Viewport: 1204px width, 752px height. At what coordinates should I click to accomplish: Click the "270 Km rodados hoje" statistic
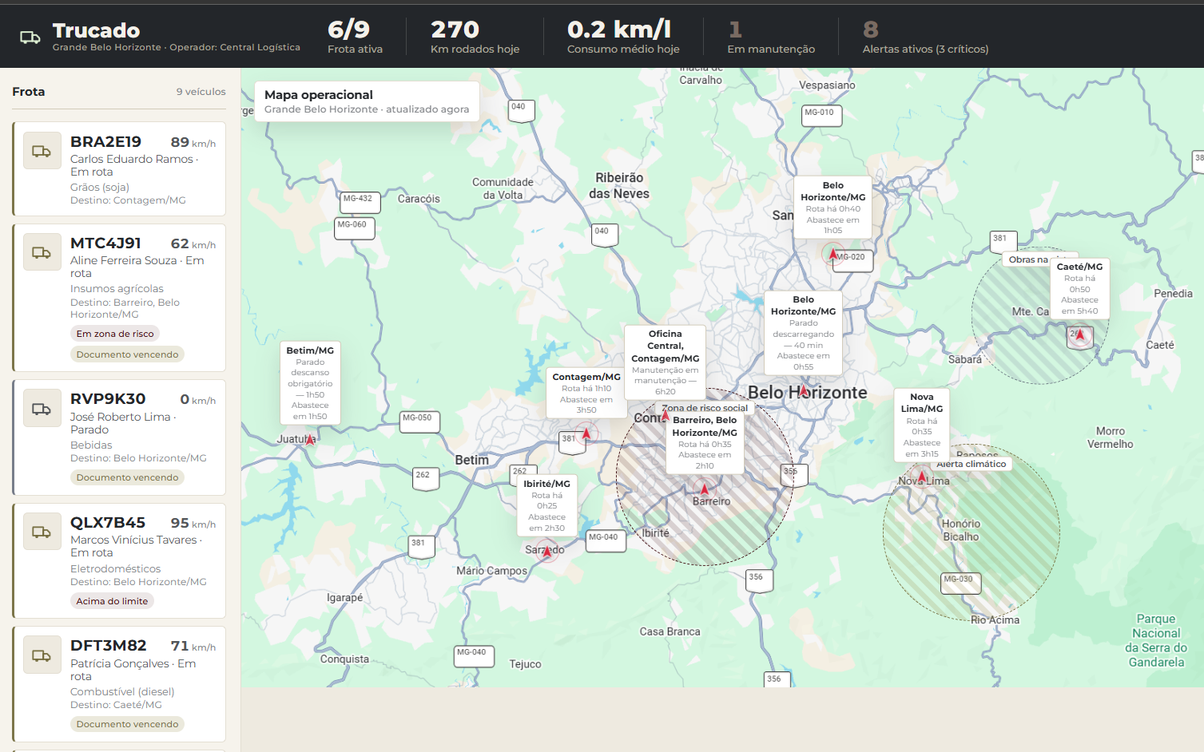[x=475, y=37]
